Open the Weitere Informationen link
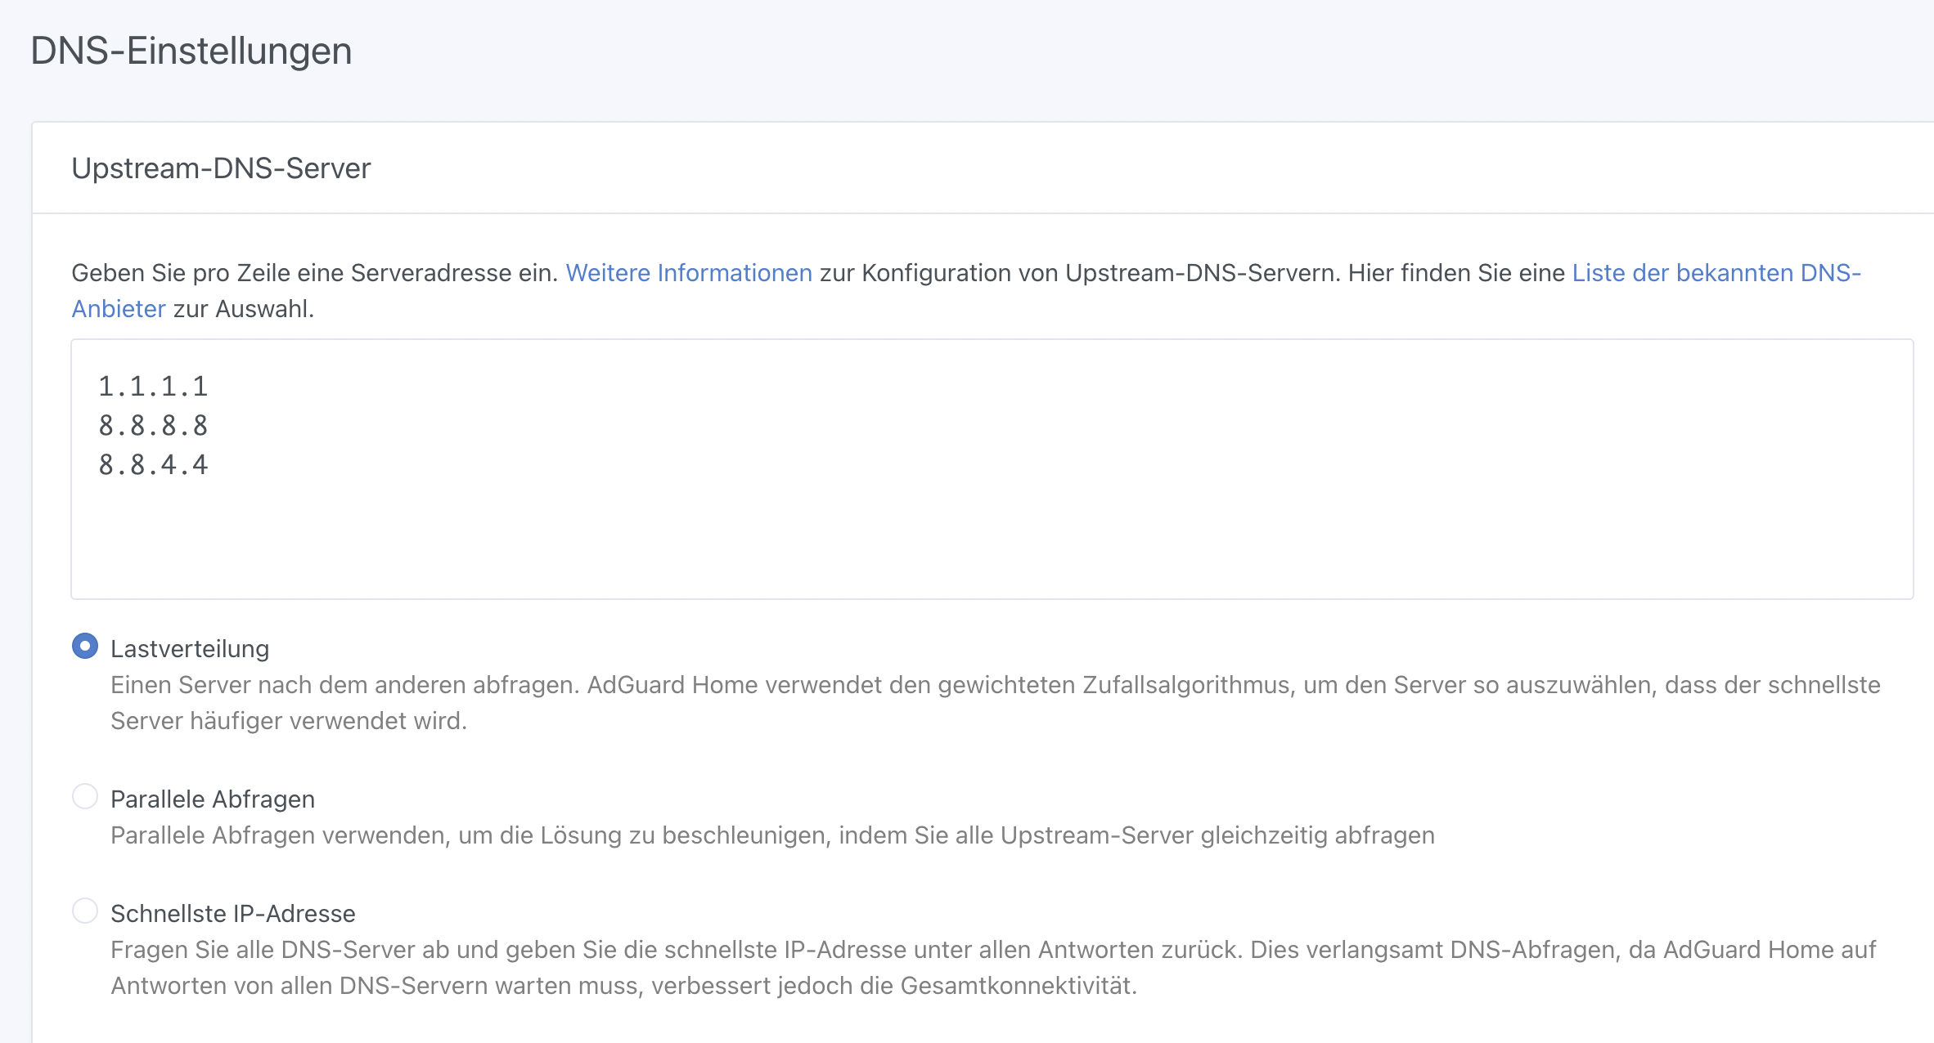 coord(688,273)
